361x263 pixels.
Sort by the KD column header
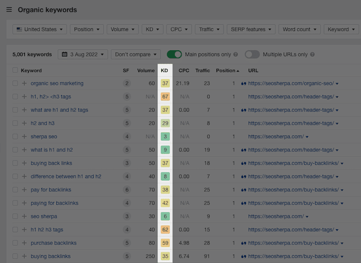(x=164, y=71)
